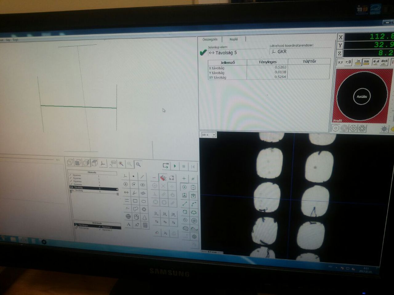Select the red eraser delete tool

click(163, 178)
